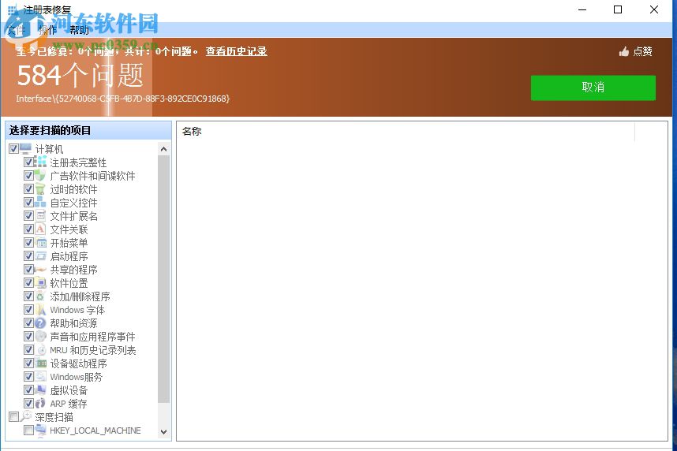
Task: Click the scroll up arrow in tree panel
Action: [163, 149]
